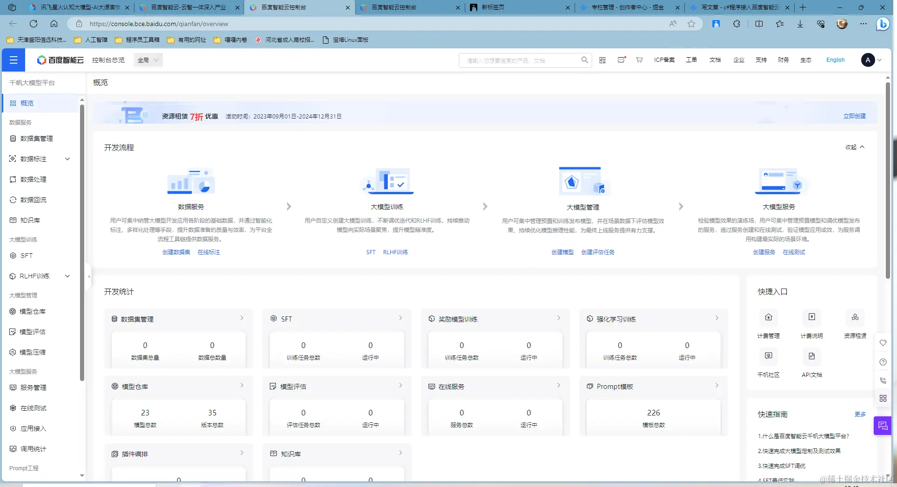Image resolution: width=897 pixels, height=487 pixels.
Task: Open the Prompt模板 card arrow
Action: 717,386
